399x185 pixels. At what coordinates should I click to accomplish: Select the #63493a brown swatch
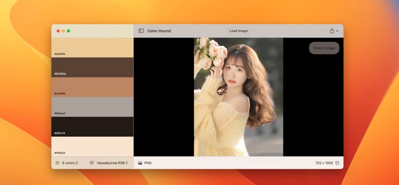(x=92, y=67)
